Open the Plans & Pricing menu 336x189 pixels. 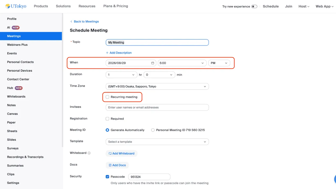pyautogui.click(x=116, y=6)
